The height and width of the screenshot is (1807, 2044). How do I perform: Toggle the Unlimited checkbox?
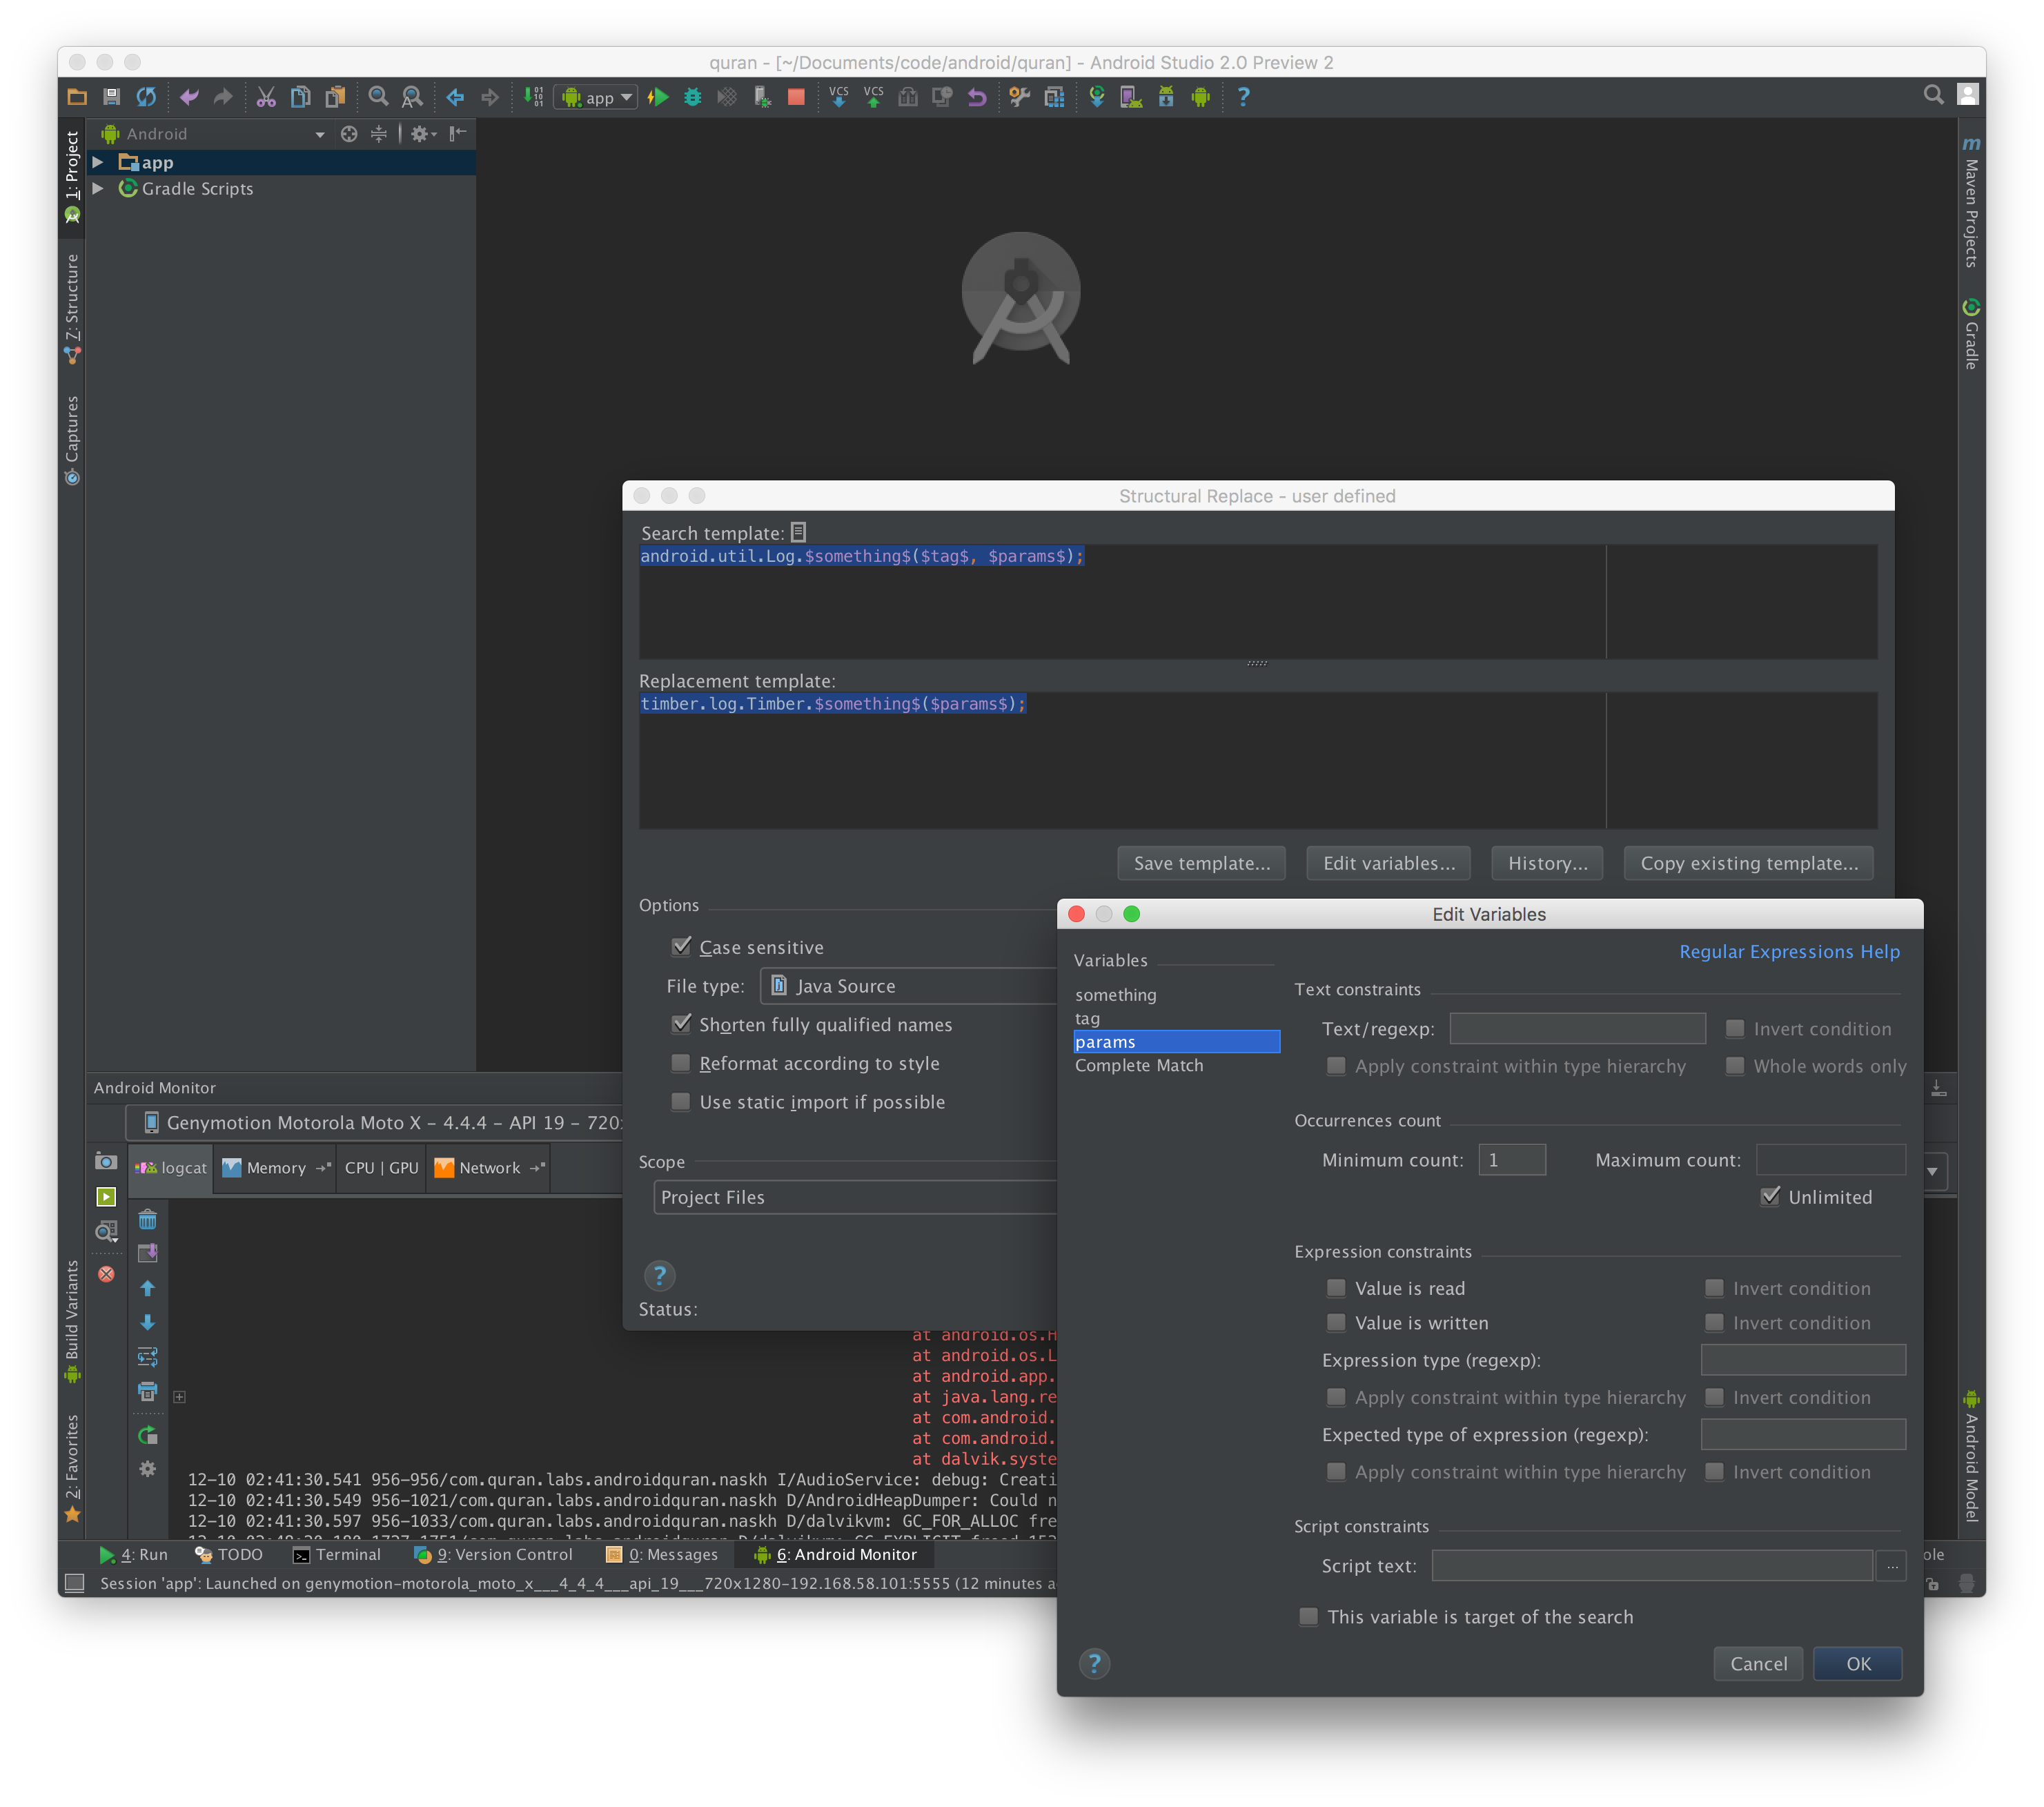pyautogui.click(x=1770, y=1196)
